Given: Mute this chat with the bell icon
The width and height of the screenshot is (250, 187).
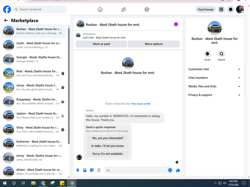Looking at the screenshot, I should [x=207, y=53].
